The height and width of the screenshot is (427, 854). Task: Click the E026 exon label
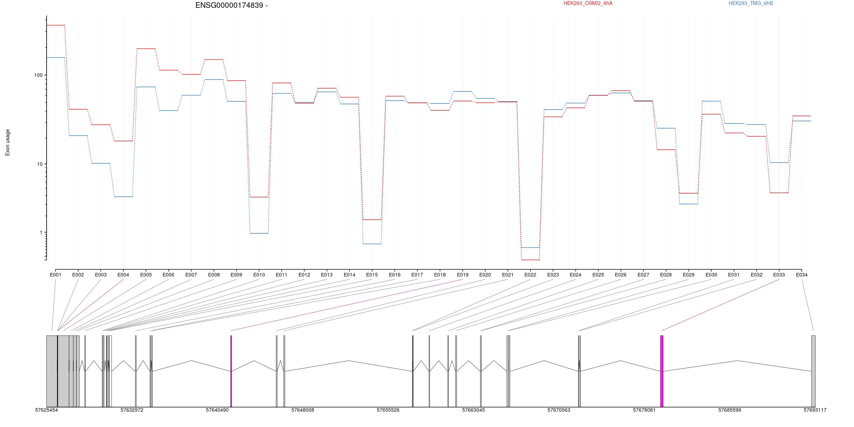[621, 275]
